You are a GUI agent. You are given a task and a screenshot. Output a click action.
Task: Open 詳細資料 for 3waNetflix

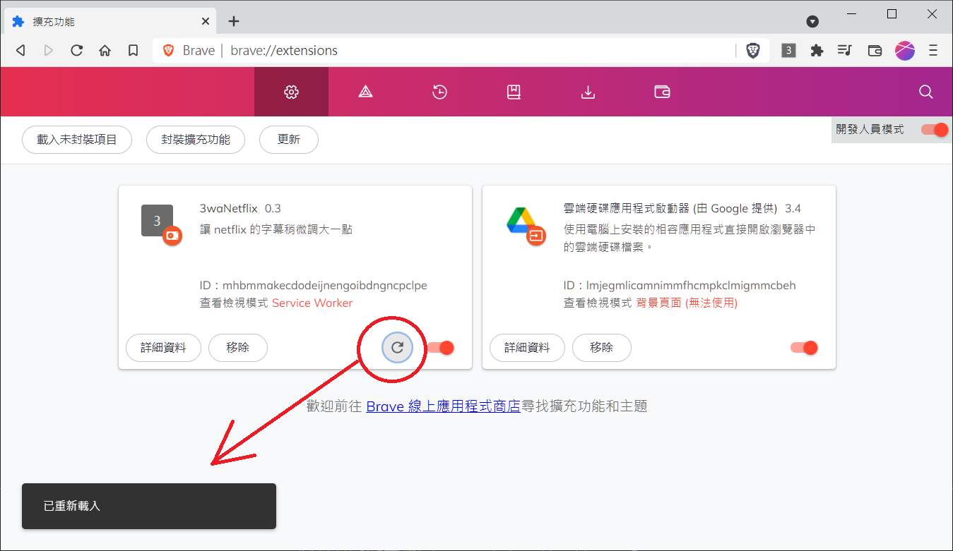[163, 348]
